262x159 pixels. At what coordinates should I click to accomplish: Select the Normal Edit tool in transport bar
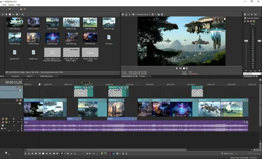(62, 153)
